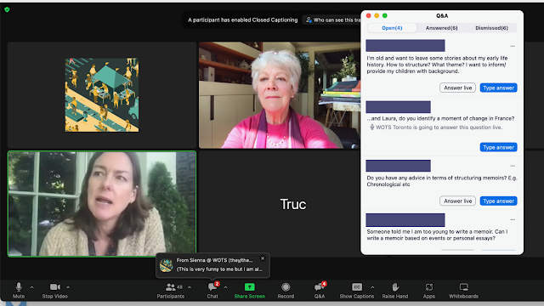Type answer for structuring memoirs question
The height and width of the screenshot is (306, 544).
click(499, 201)
